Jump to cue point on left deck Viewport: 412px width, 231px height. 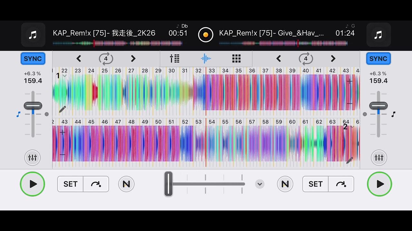96,184
